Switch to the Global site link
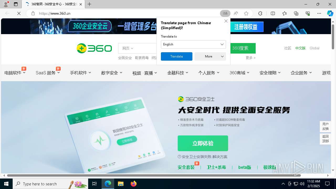The image size is (336, 189). (x=314, y=48)
